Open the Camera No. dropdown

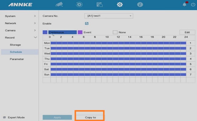(x=108, y=16)
